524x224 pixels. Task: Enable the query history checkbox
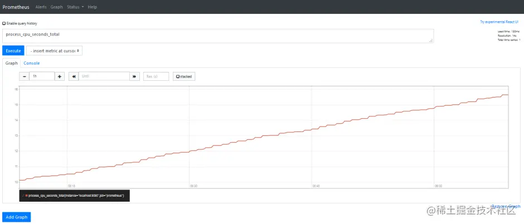coord(4,23)
